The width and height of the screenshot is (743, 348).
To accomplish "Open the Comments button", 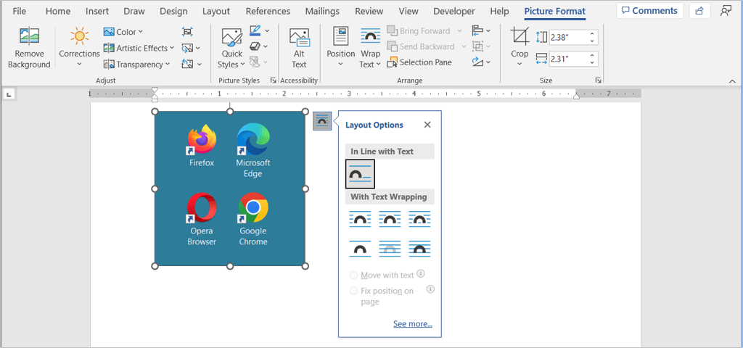I will (648, 11).
